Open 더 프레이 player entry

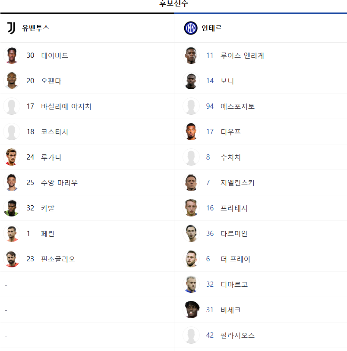tap(261, 259)
